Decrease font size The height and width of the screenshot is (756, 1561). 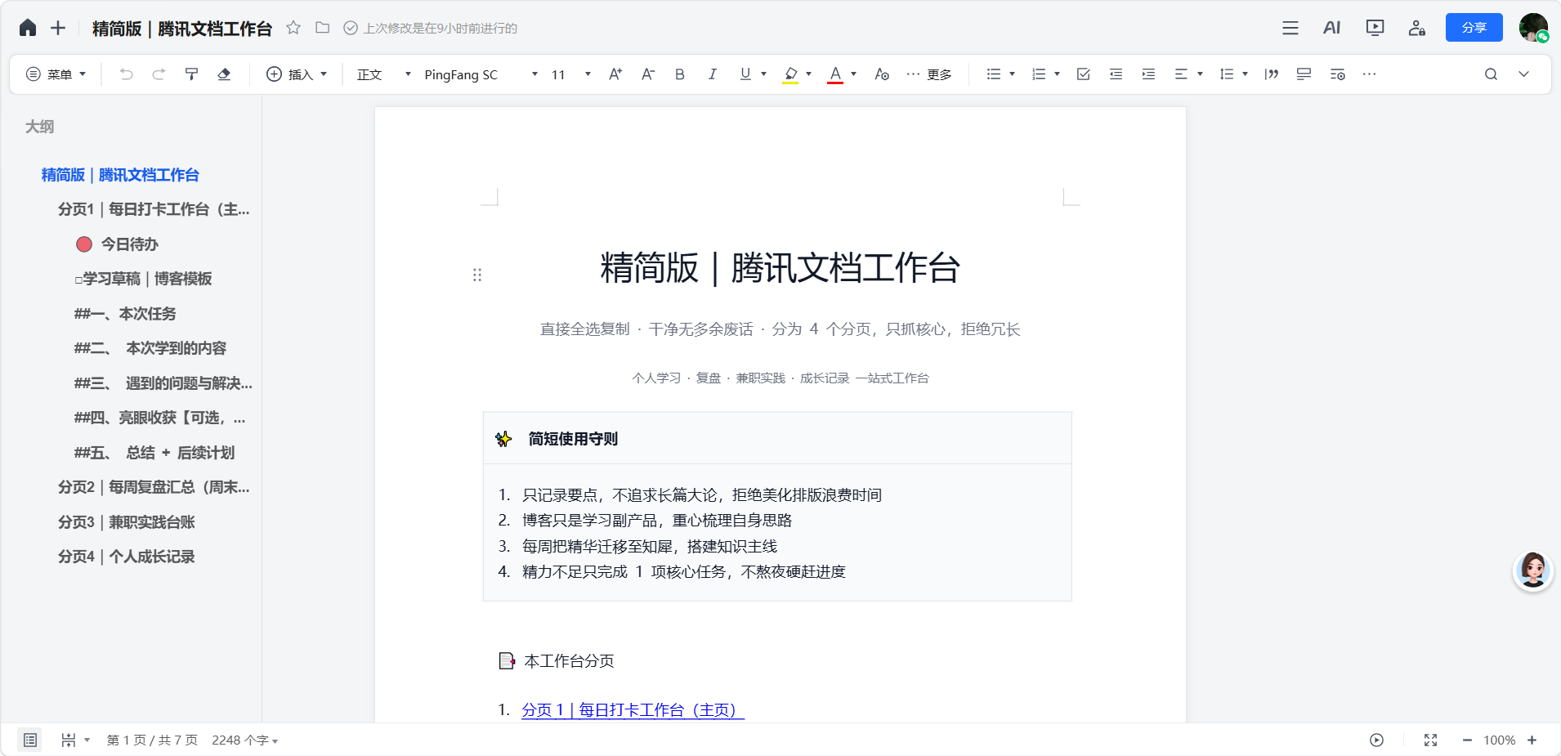(x=648, y=74)
